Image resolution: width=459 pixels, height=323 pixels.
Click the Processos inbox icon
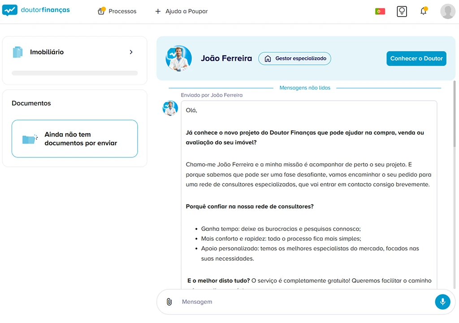(101, 11)
